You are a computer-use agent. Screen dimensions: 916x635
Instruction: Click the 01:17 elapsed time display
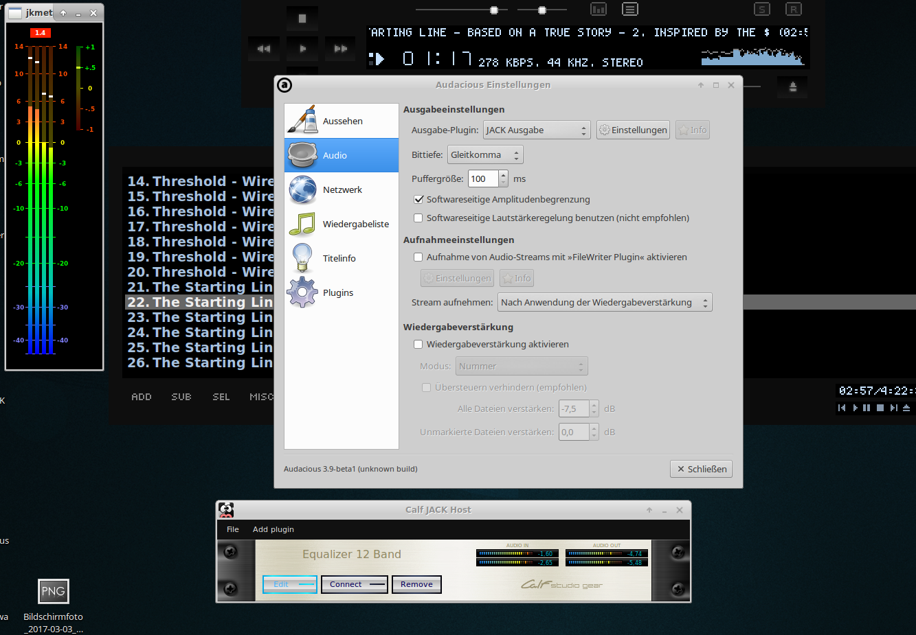(437, 58)
